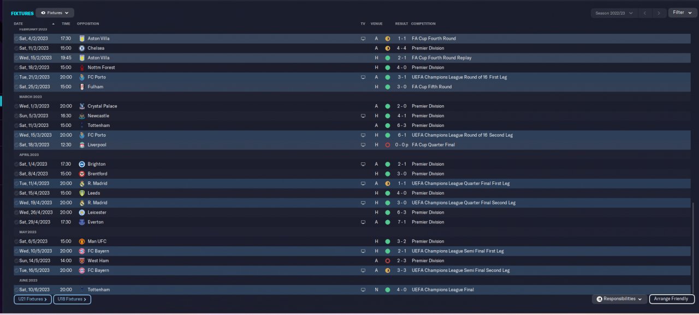The image size is (699, 315).
Task: Sort by the TV column header
Action: (363, 24)
